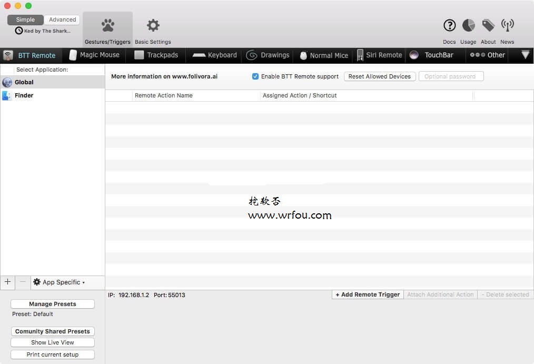Click the Siri Remote icon

click(x=360, y=55)
